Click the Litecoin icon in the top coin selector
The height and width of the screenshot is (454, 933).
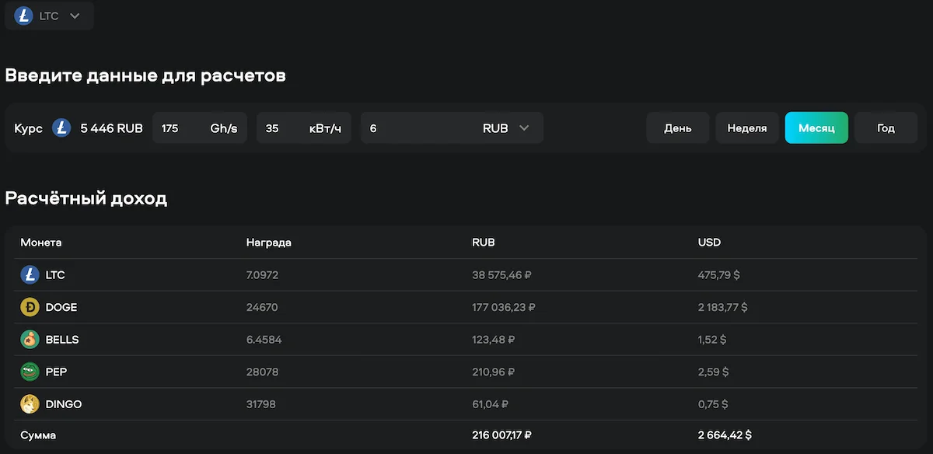tap(23, 16)
